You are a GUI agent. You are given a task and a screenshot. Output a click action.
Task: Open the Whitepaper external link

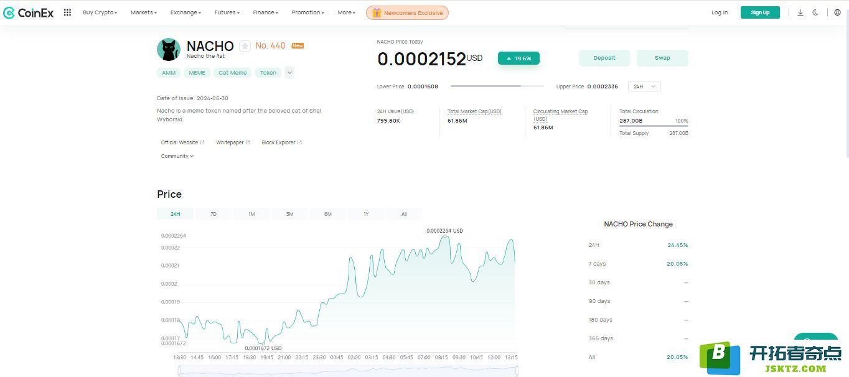pyautogui.click(x=233, y=142)
